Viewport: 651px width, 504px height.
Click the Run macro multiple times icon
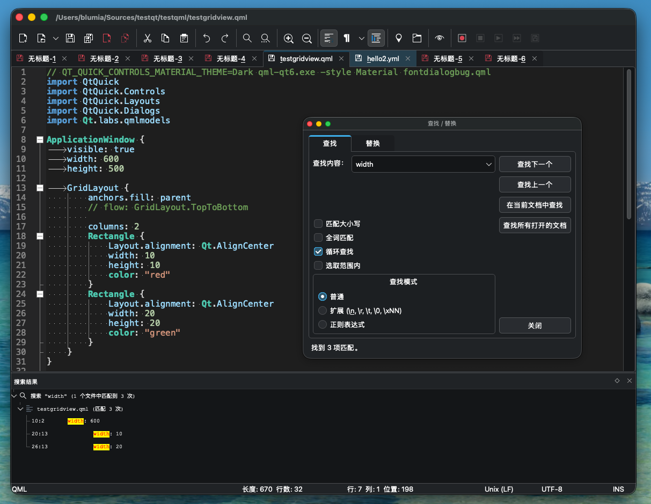(517, 38)
